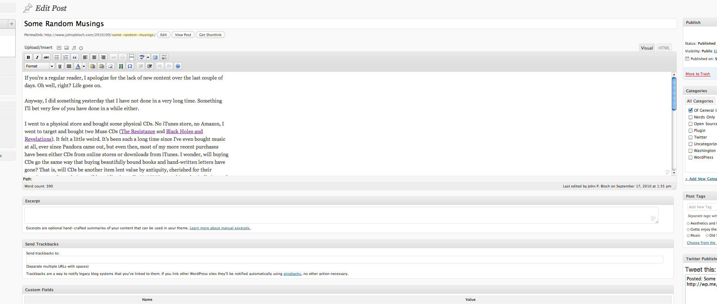Paste content from Word

pos(101,66)
